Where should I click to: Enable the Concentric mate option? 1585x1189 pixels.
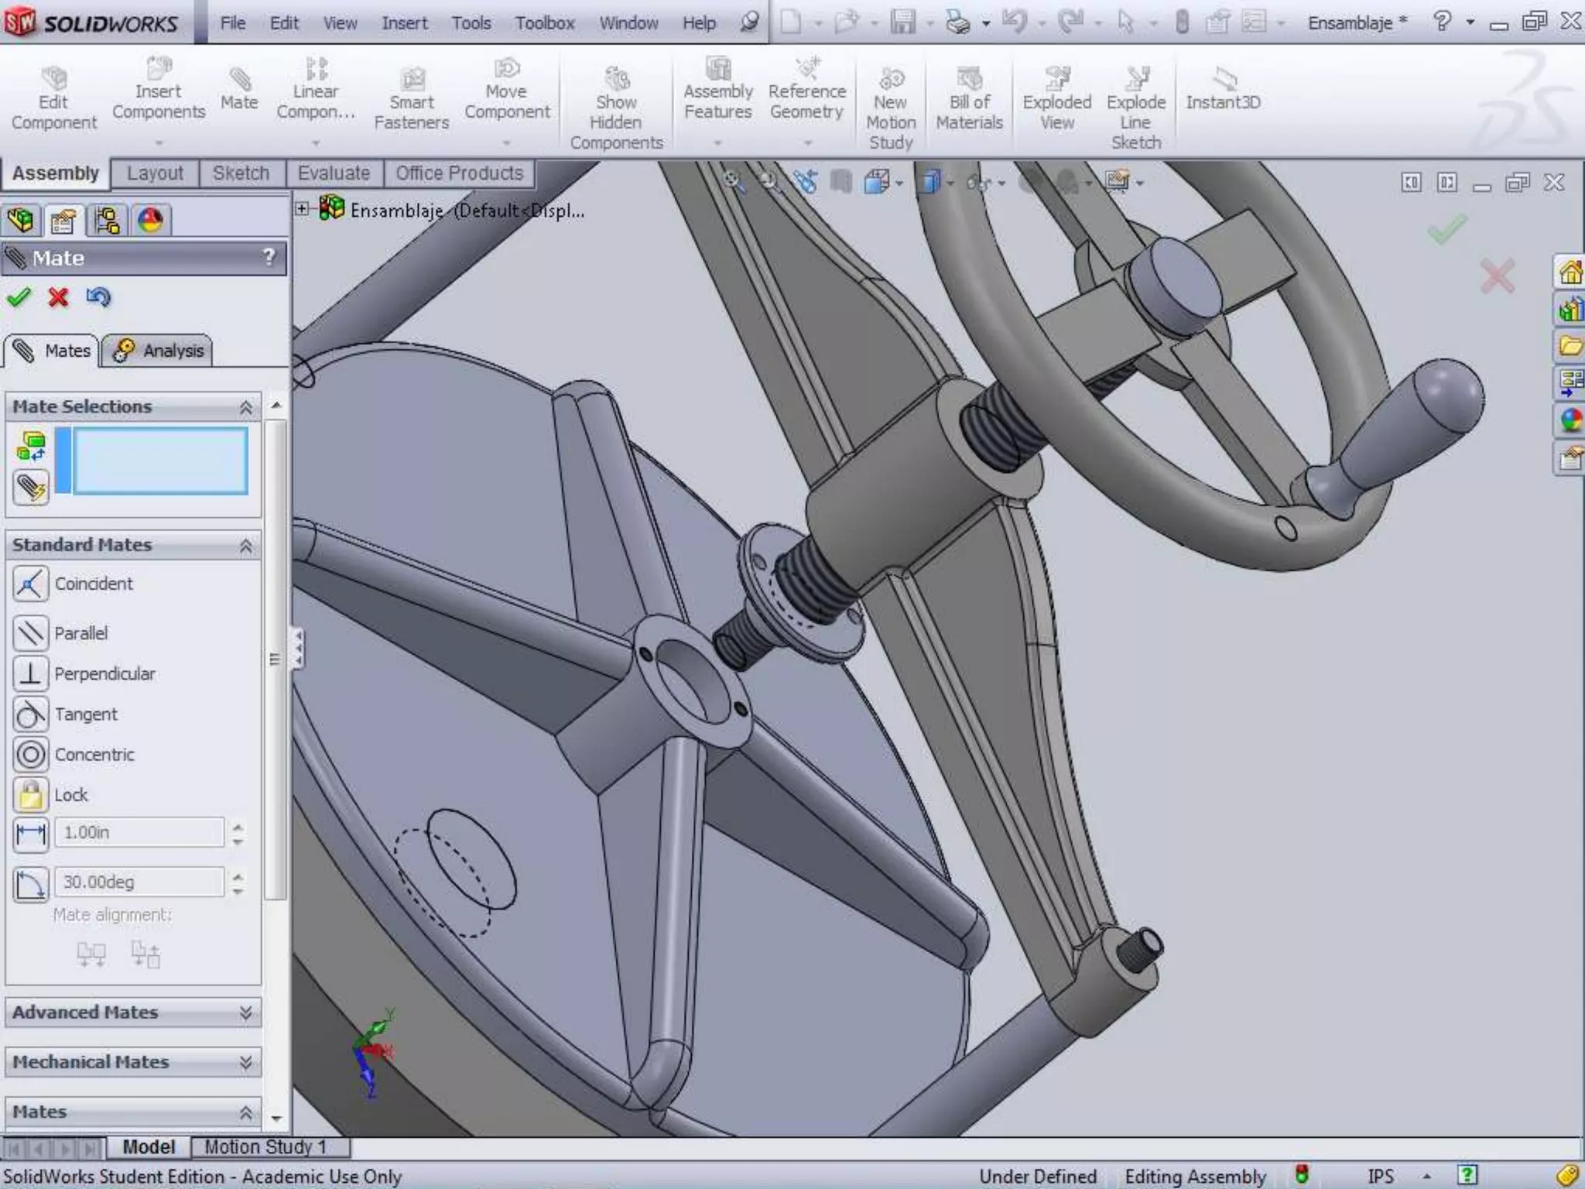click(x=31, y=754)
